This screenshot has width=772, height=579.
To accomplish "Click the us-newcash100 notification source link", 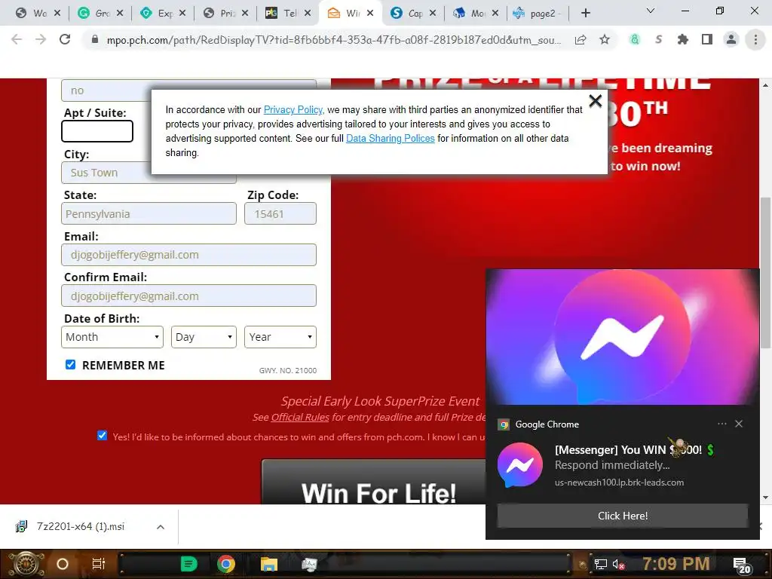I will [x=619, y=482].
